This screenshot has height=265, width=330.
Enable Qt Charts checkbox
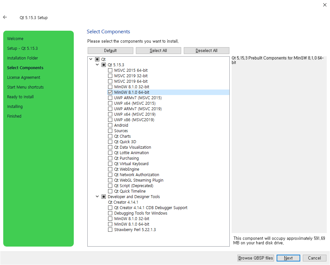(110, 136)
